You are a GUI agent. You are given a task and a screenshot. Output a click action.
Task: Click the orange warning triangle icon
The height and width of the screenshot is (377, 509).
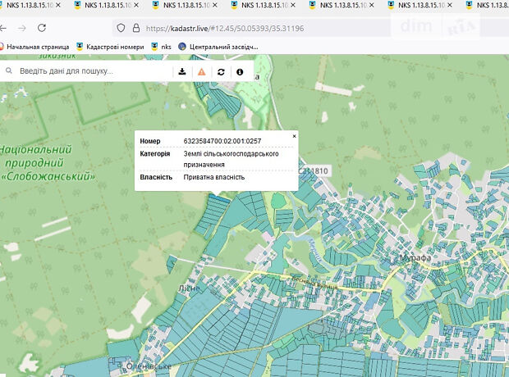click(201, 72)
